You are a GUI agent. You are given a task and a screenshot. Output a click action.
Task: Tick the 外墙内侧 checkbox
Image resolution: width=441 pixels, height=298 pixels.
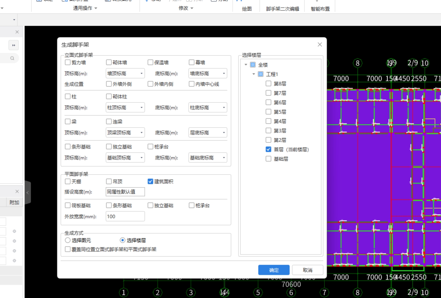[x=150, y=84]
